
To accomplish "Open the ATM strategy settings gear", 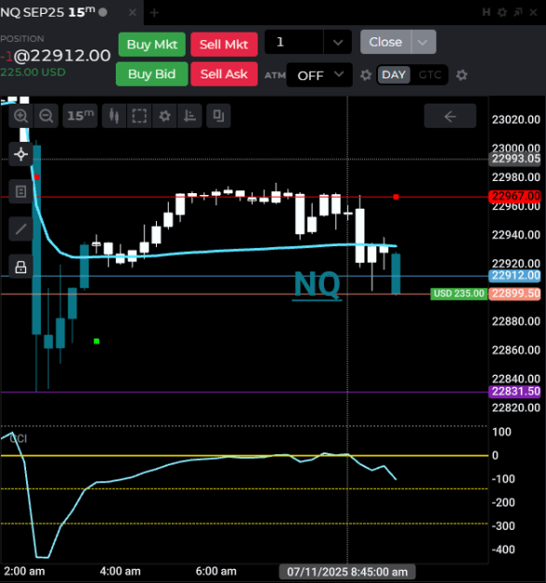I will (x=366, y=76).
